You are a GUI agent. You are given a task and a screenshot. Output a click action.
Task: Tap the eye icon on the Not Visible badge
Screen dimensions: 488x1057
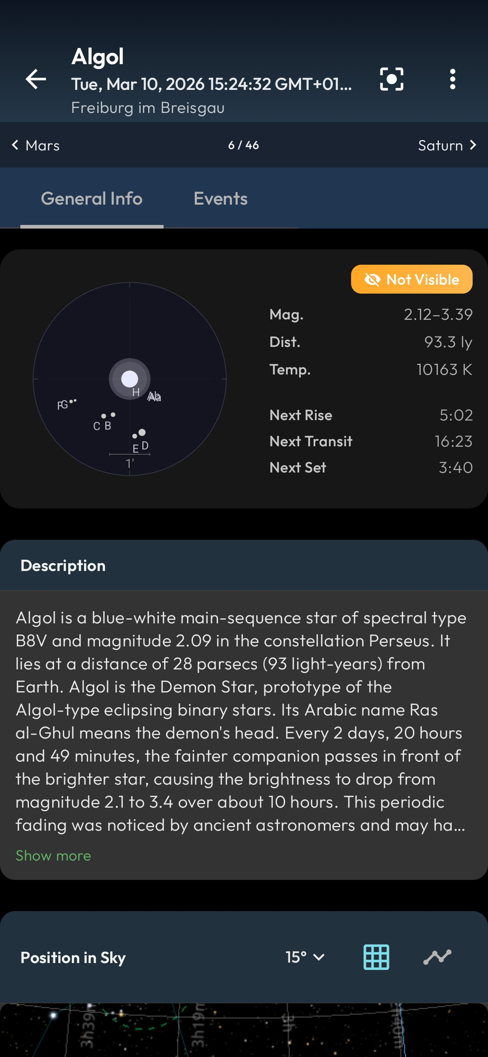click(371, 279)
